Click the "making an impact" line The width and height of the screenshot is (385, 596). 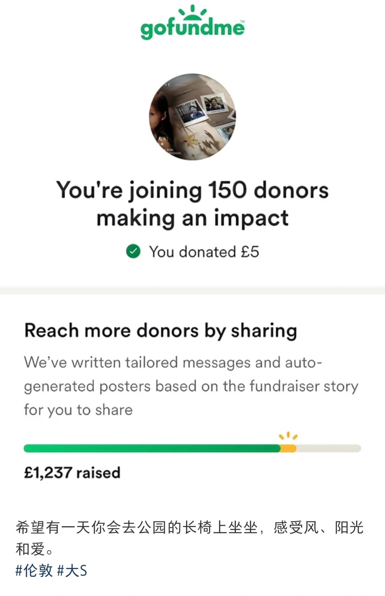(x=192, y=219)
